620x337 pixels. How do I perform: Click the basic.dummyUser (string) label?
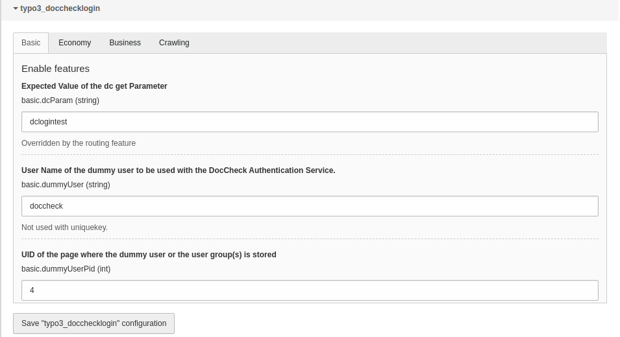pos(66,184)
